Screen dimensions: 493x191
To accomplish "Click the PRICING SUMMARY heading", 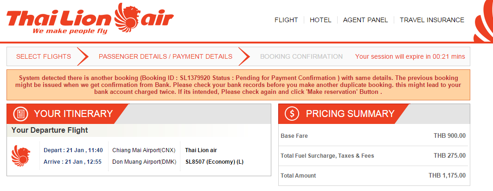I will (x=350, y=113).
